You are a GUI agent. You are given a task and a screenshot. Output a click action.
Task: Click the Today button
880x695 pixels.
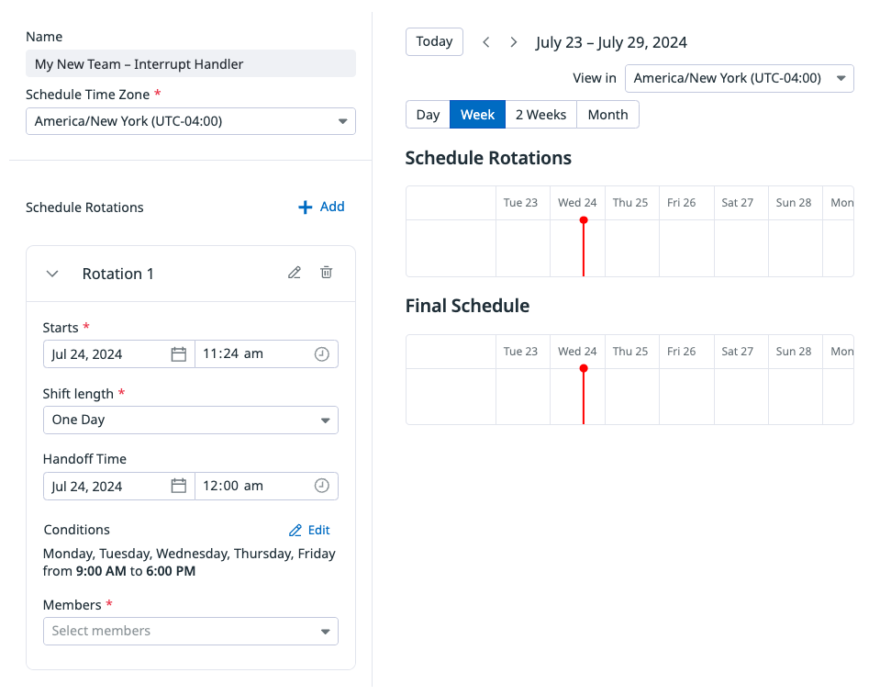[434, 41]
